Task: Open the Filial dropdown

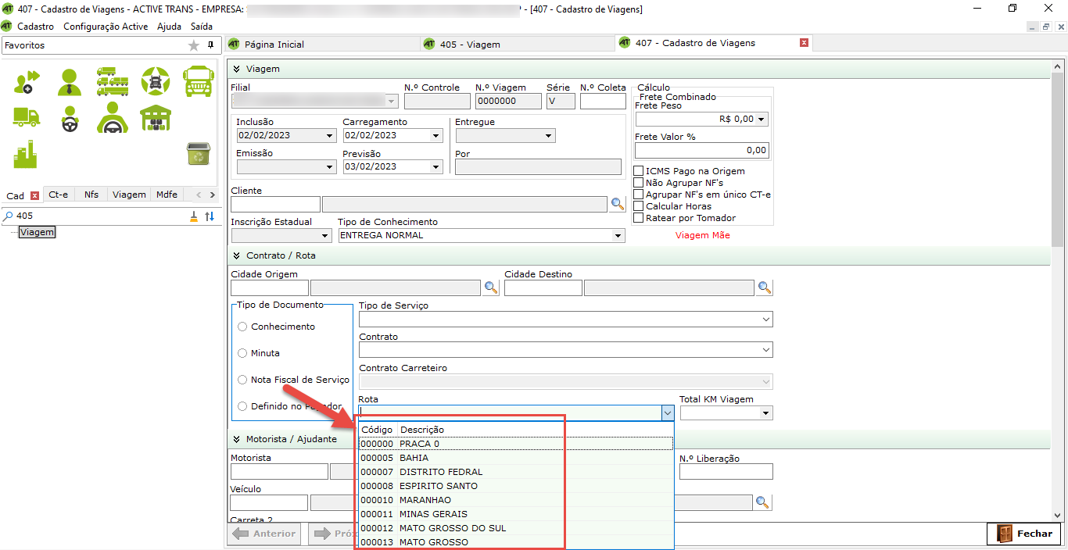Action: pyautogui.click(x=392, y=101)
